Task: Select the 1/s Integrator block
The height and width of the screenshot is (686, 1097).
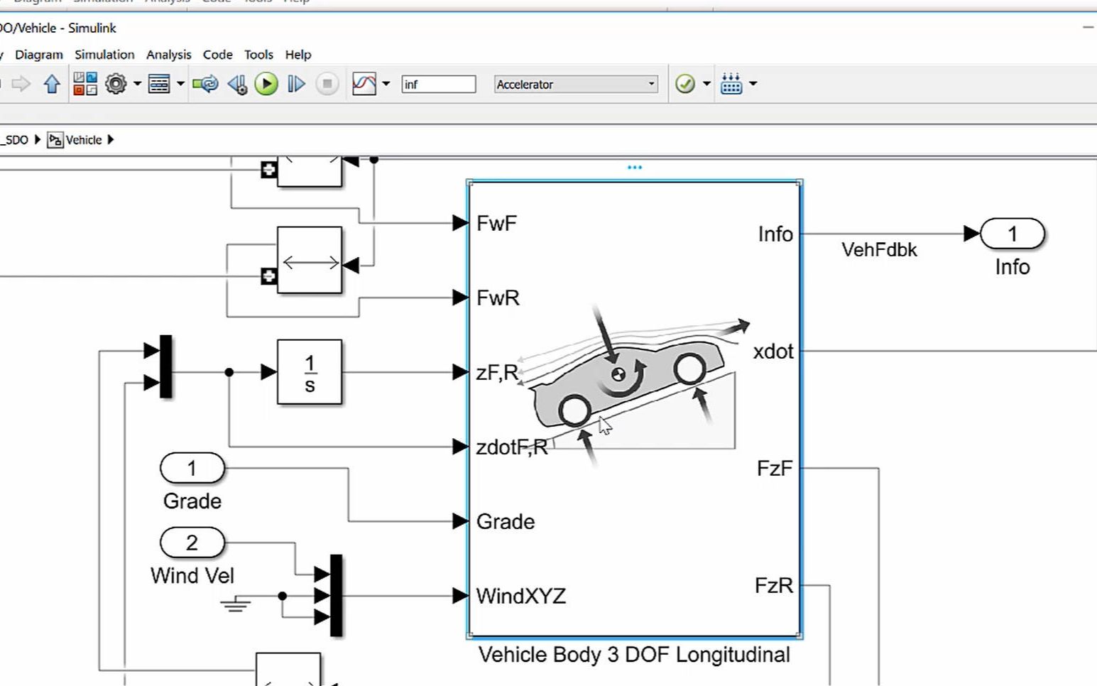Action: 310,372
